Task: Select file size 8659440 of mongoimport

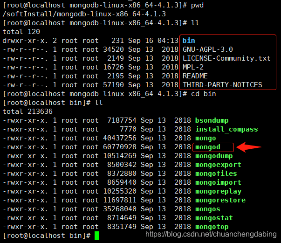Action: [122, 182]
